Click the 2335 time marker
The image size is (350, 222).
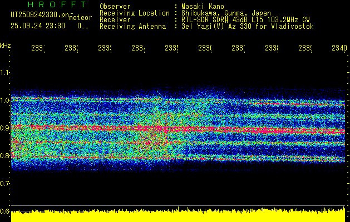[171, 48]
